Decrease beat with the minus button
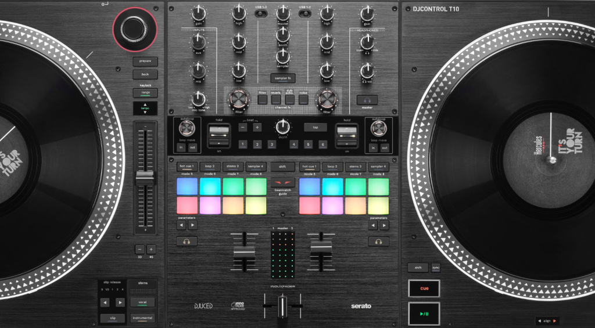This screenshot has height=328, width=595. coord(243,127)
